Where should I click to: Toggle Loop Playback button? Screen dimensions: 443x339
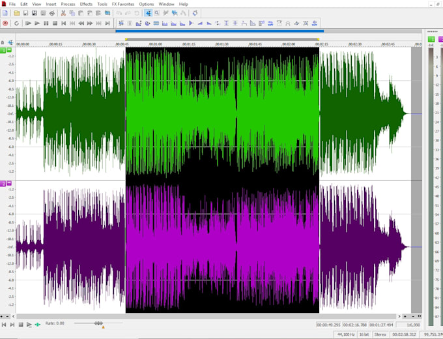16,23
